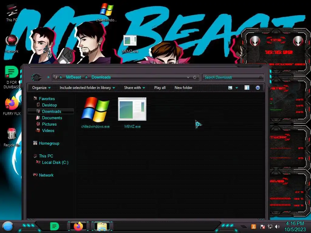Open Documents in navigation pane
Viewport: 311px width, 233px height.
(x=52, y=118)
